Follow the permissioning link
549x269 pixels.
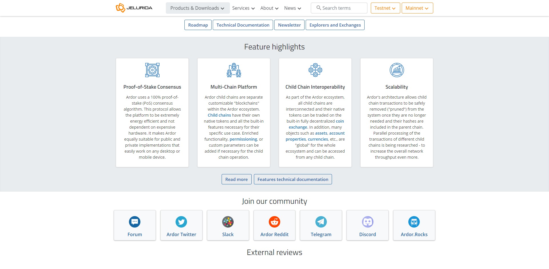point(243,139)
